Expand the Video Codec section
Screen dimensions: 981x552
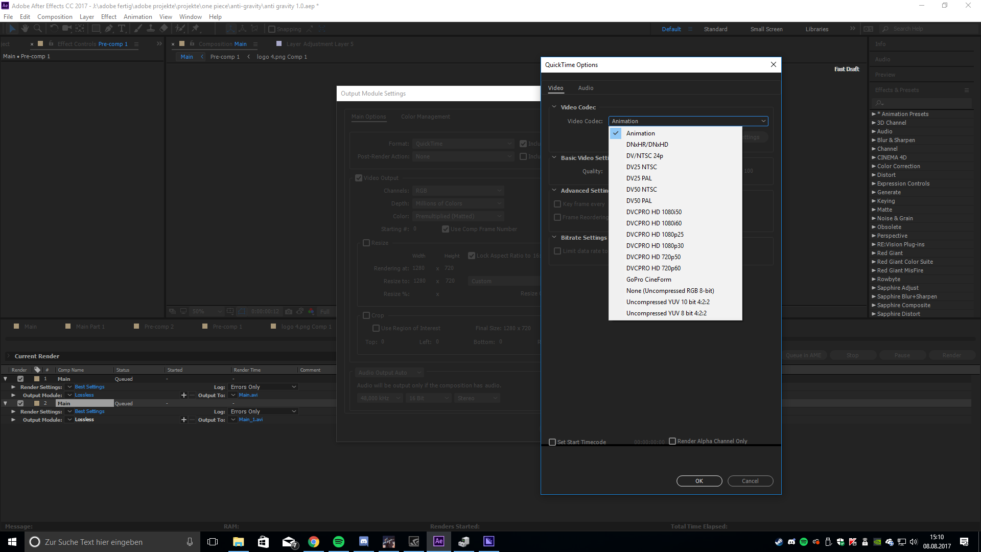coord(554,106)
